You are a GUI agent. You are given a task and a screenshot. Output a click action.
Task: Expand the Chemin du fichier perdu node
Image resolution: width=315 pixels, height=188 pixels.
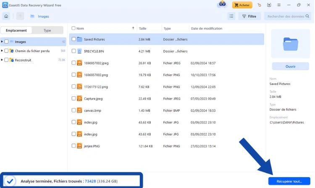click(2, 51)
